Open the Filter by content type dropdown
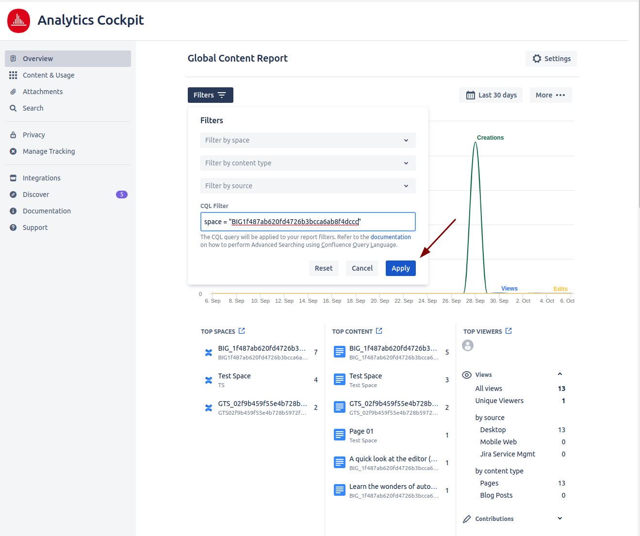640x536 pixels. click(308, 163)
